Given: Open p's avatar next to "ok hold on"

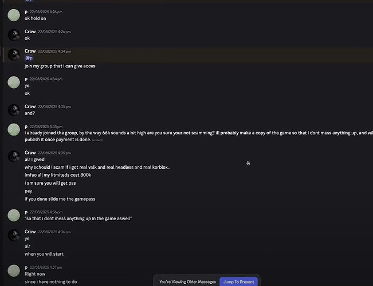Looking at the screenshot, I should (14, 15).
